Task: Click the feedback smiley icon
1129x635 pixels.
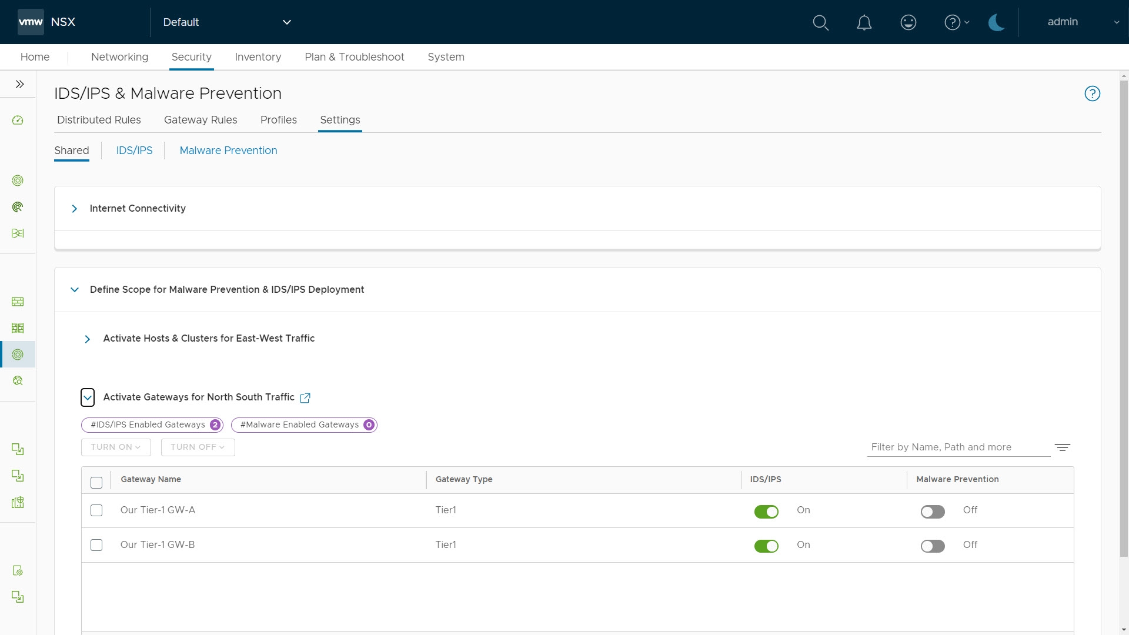Action: tap(908, 22)
